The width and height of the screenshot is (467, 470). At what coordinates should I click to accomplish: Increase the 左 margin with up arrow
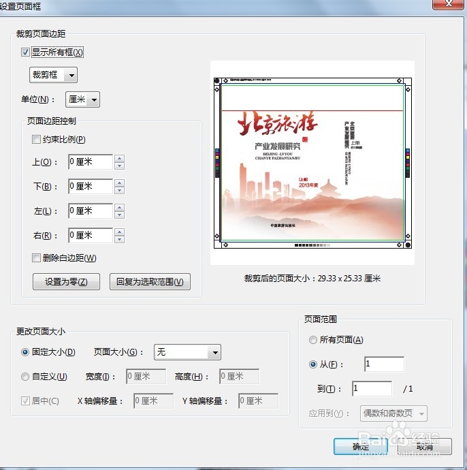120,208
